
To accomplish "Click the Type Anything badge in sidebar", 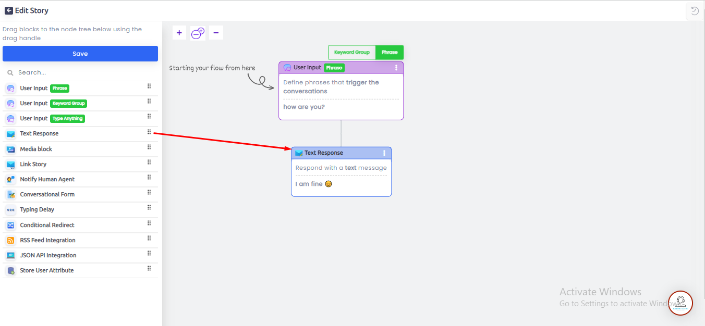I will point(68,119).
